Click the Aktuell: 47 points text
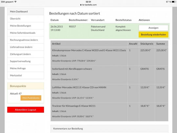This screenshot has width=177, height=133. tap(16, 94)
